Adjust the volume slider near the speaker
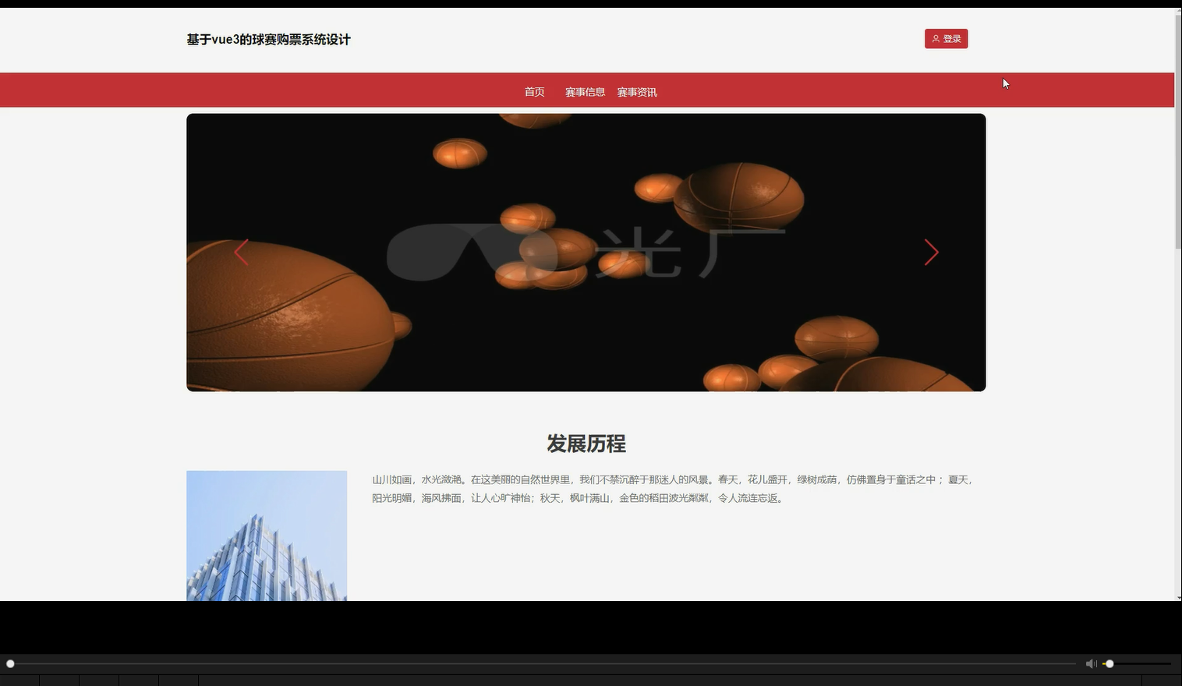This screenshot has height=686, width=1182. coord(1110,663)
